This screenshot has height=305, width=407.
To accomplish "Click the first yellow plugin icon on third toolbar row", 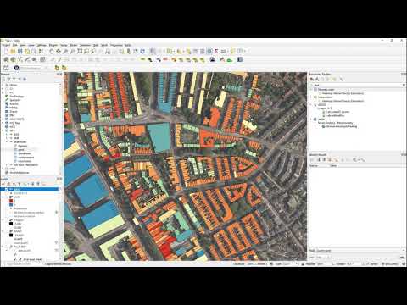I will click(57, 68).
